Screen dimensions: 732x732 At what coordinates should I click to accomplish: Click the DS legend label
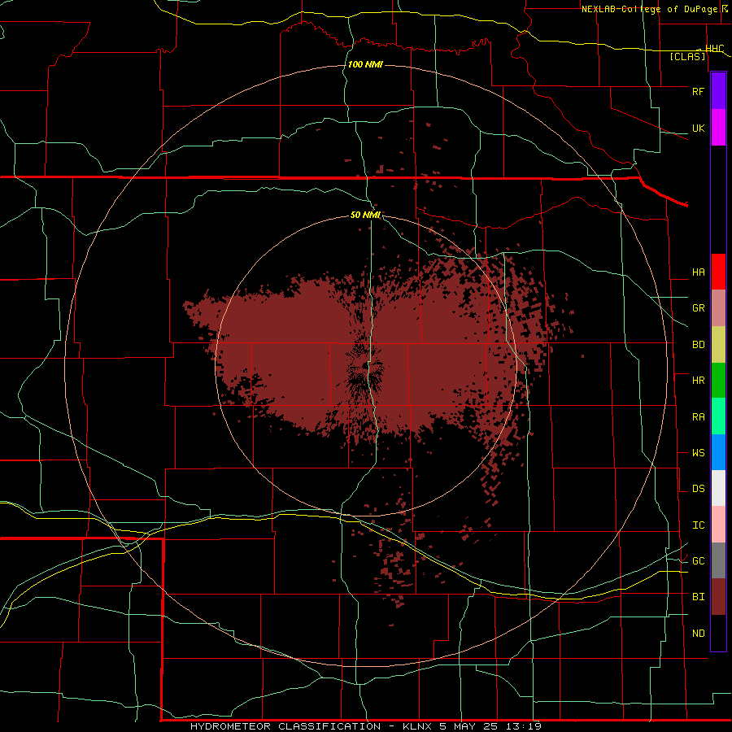698,488
